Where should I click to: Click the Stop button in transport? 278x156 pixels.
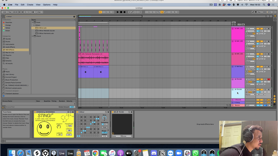121,12
